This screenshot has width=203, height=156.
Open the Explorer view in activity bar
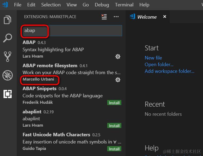[7, 20]
